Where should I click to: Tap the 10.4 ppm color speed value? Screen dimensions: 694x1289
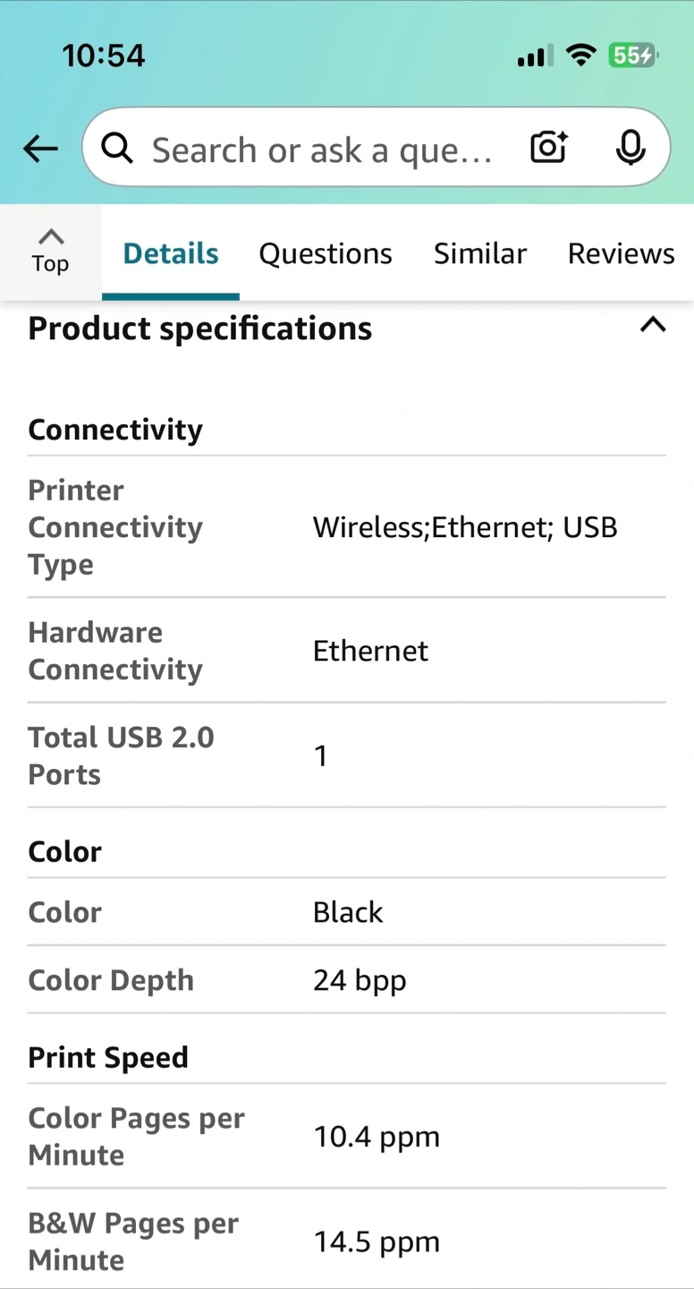[377, 1137]
